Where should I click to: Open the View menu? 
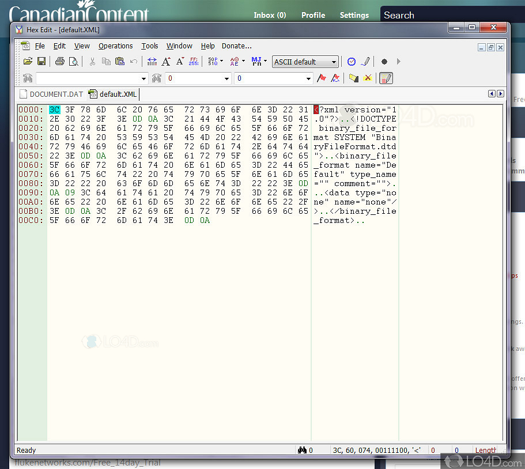tap(82, 46)
